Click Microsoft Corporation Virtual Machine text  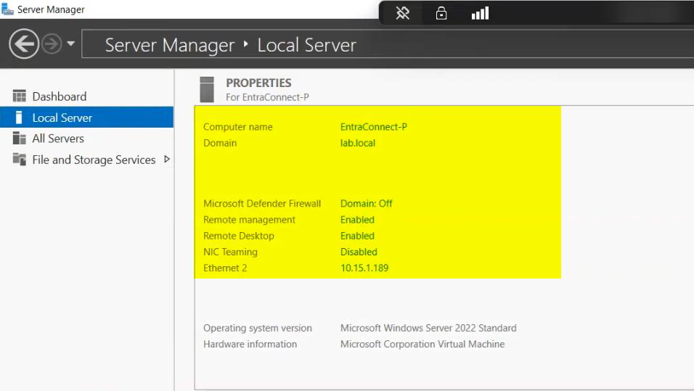[x=422, y=344]
